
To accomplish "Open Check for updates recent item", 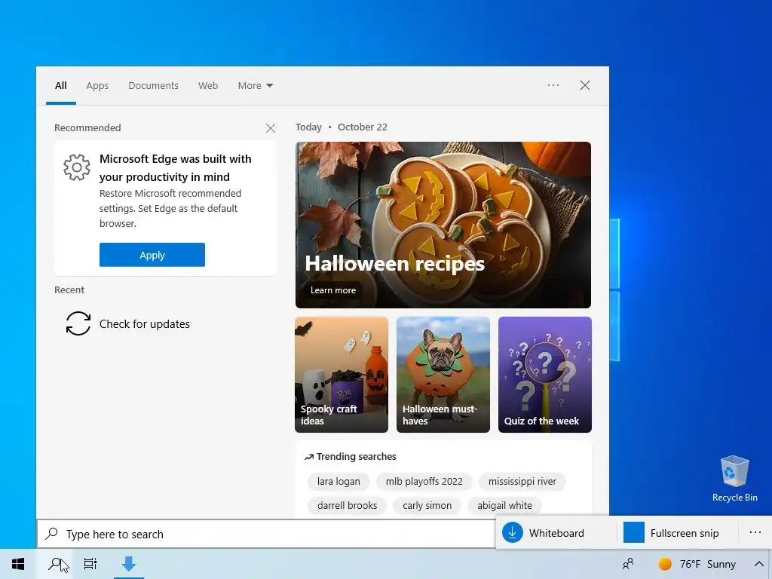I will (165, 323).
